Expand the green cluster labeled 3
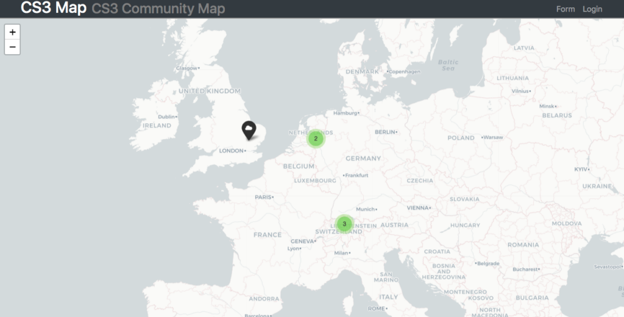Image resolution: width=624 pixels, height=317 pixels. [x=344, y=224]
